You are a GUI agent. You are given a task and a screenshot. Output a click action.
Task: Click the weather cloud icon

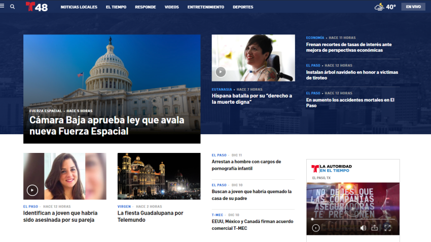pyautogui.click(x=379, y=7)
